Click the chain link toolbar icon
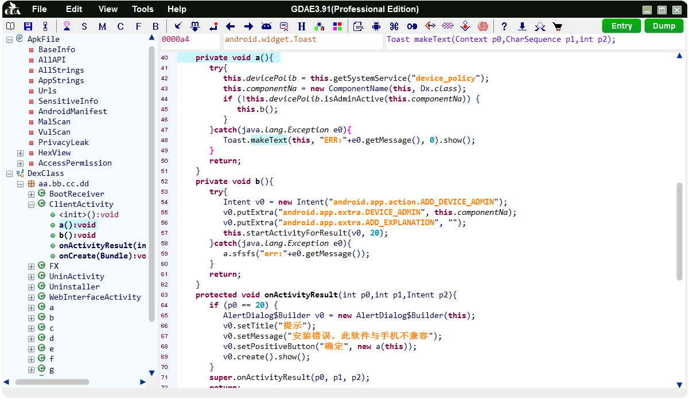 [45, 26]
